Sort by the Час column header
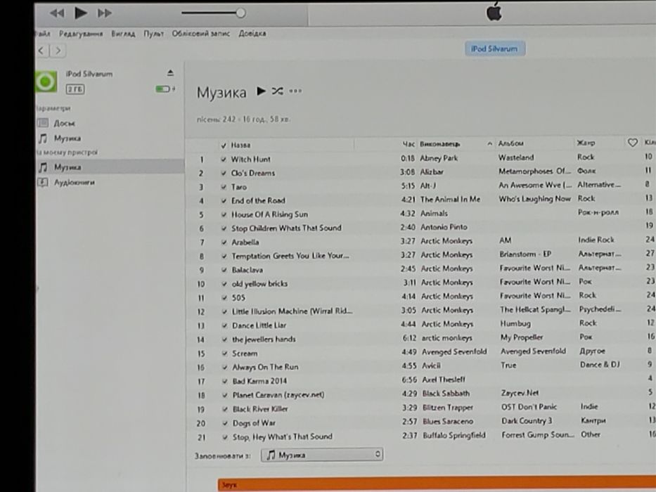Screen dimensions: 656x492 pyautogui.click(x=409, y=144)
